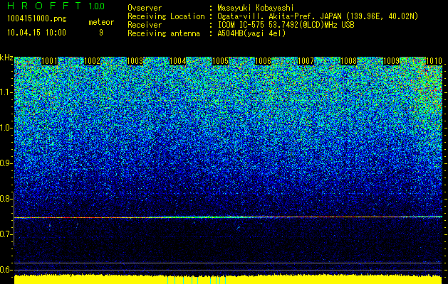
Task: Click the 1.1 frequency axis label
Action: coord(6,92)
